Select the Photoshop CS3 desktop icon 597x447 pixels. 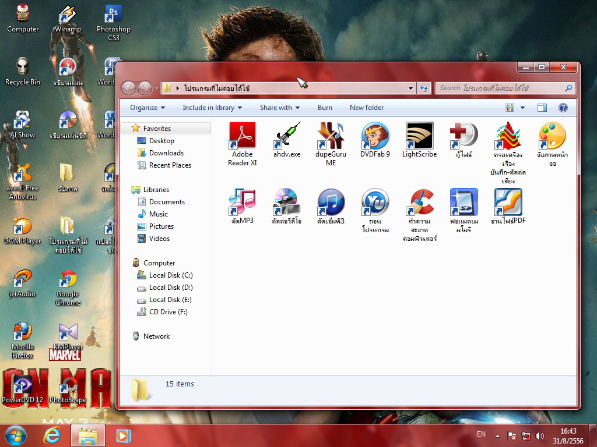pyautogui.click(x=113, y=23)
